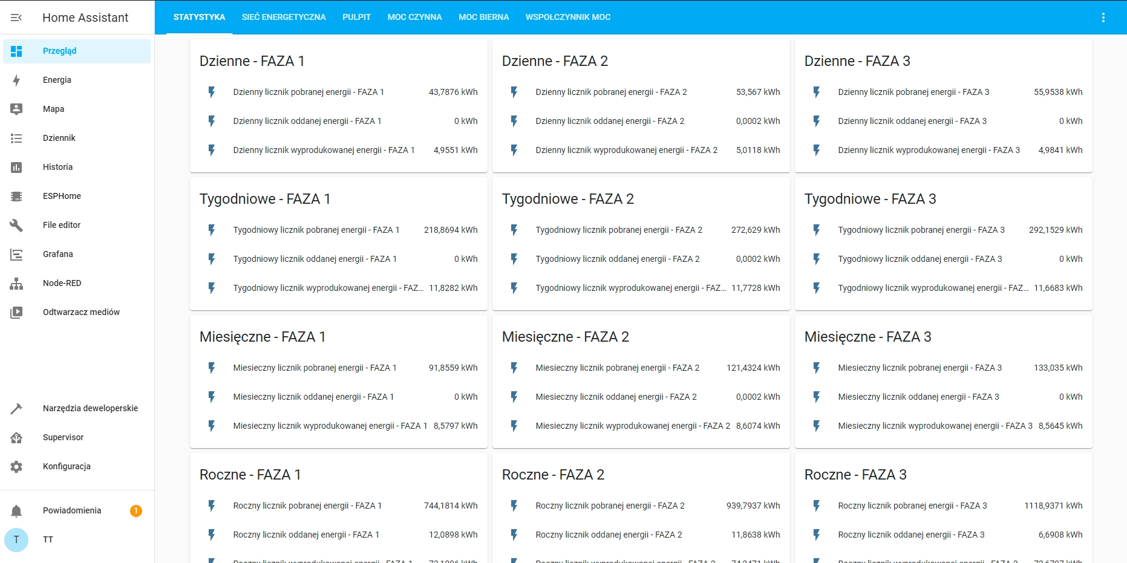Click the 5,0118 kWh value
The height and width of the screenshot is (563, 1127).
(x=758, y=150)
